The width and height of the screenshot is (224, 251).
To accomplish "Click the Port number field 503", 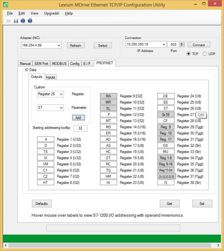I will point(173,44).
